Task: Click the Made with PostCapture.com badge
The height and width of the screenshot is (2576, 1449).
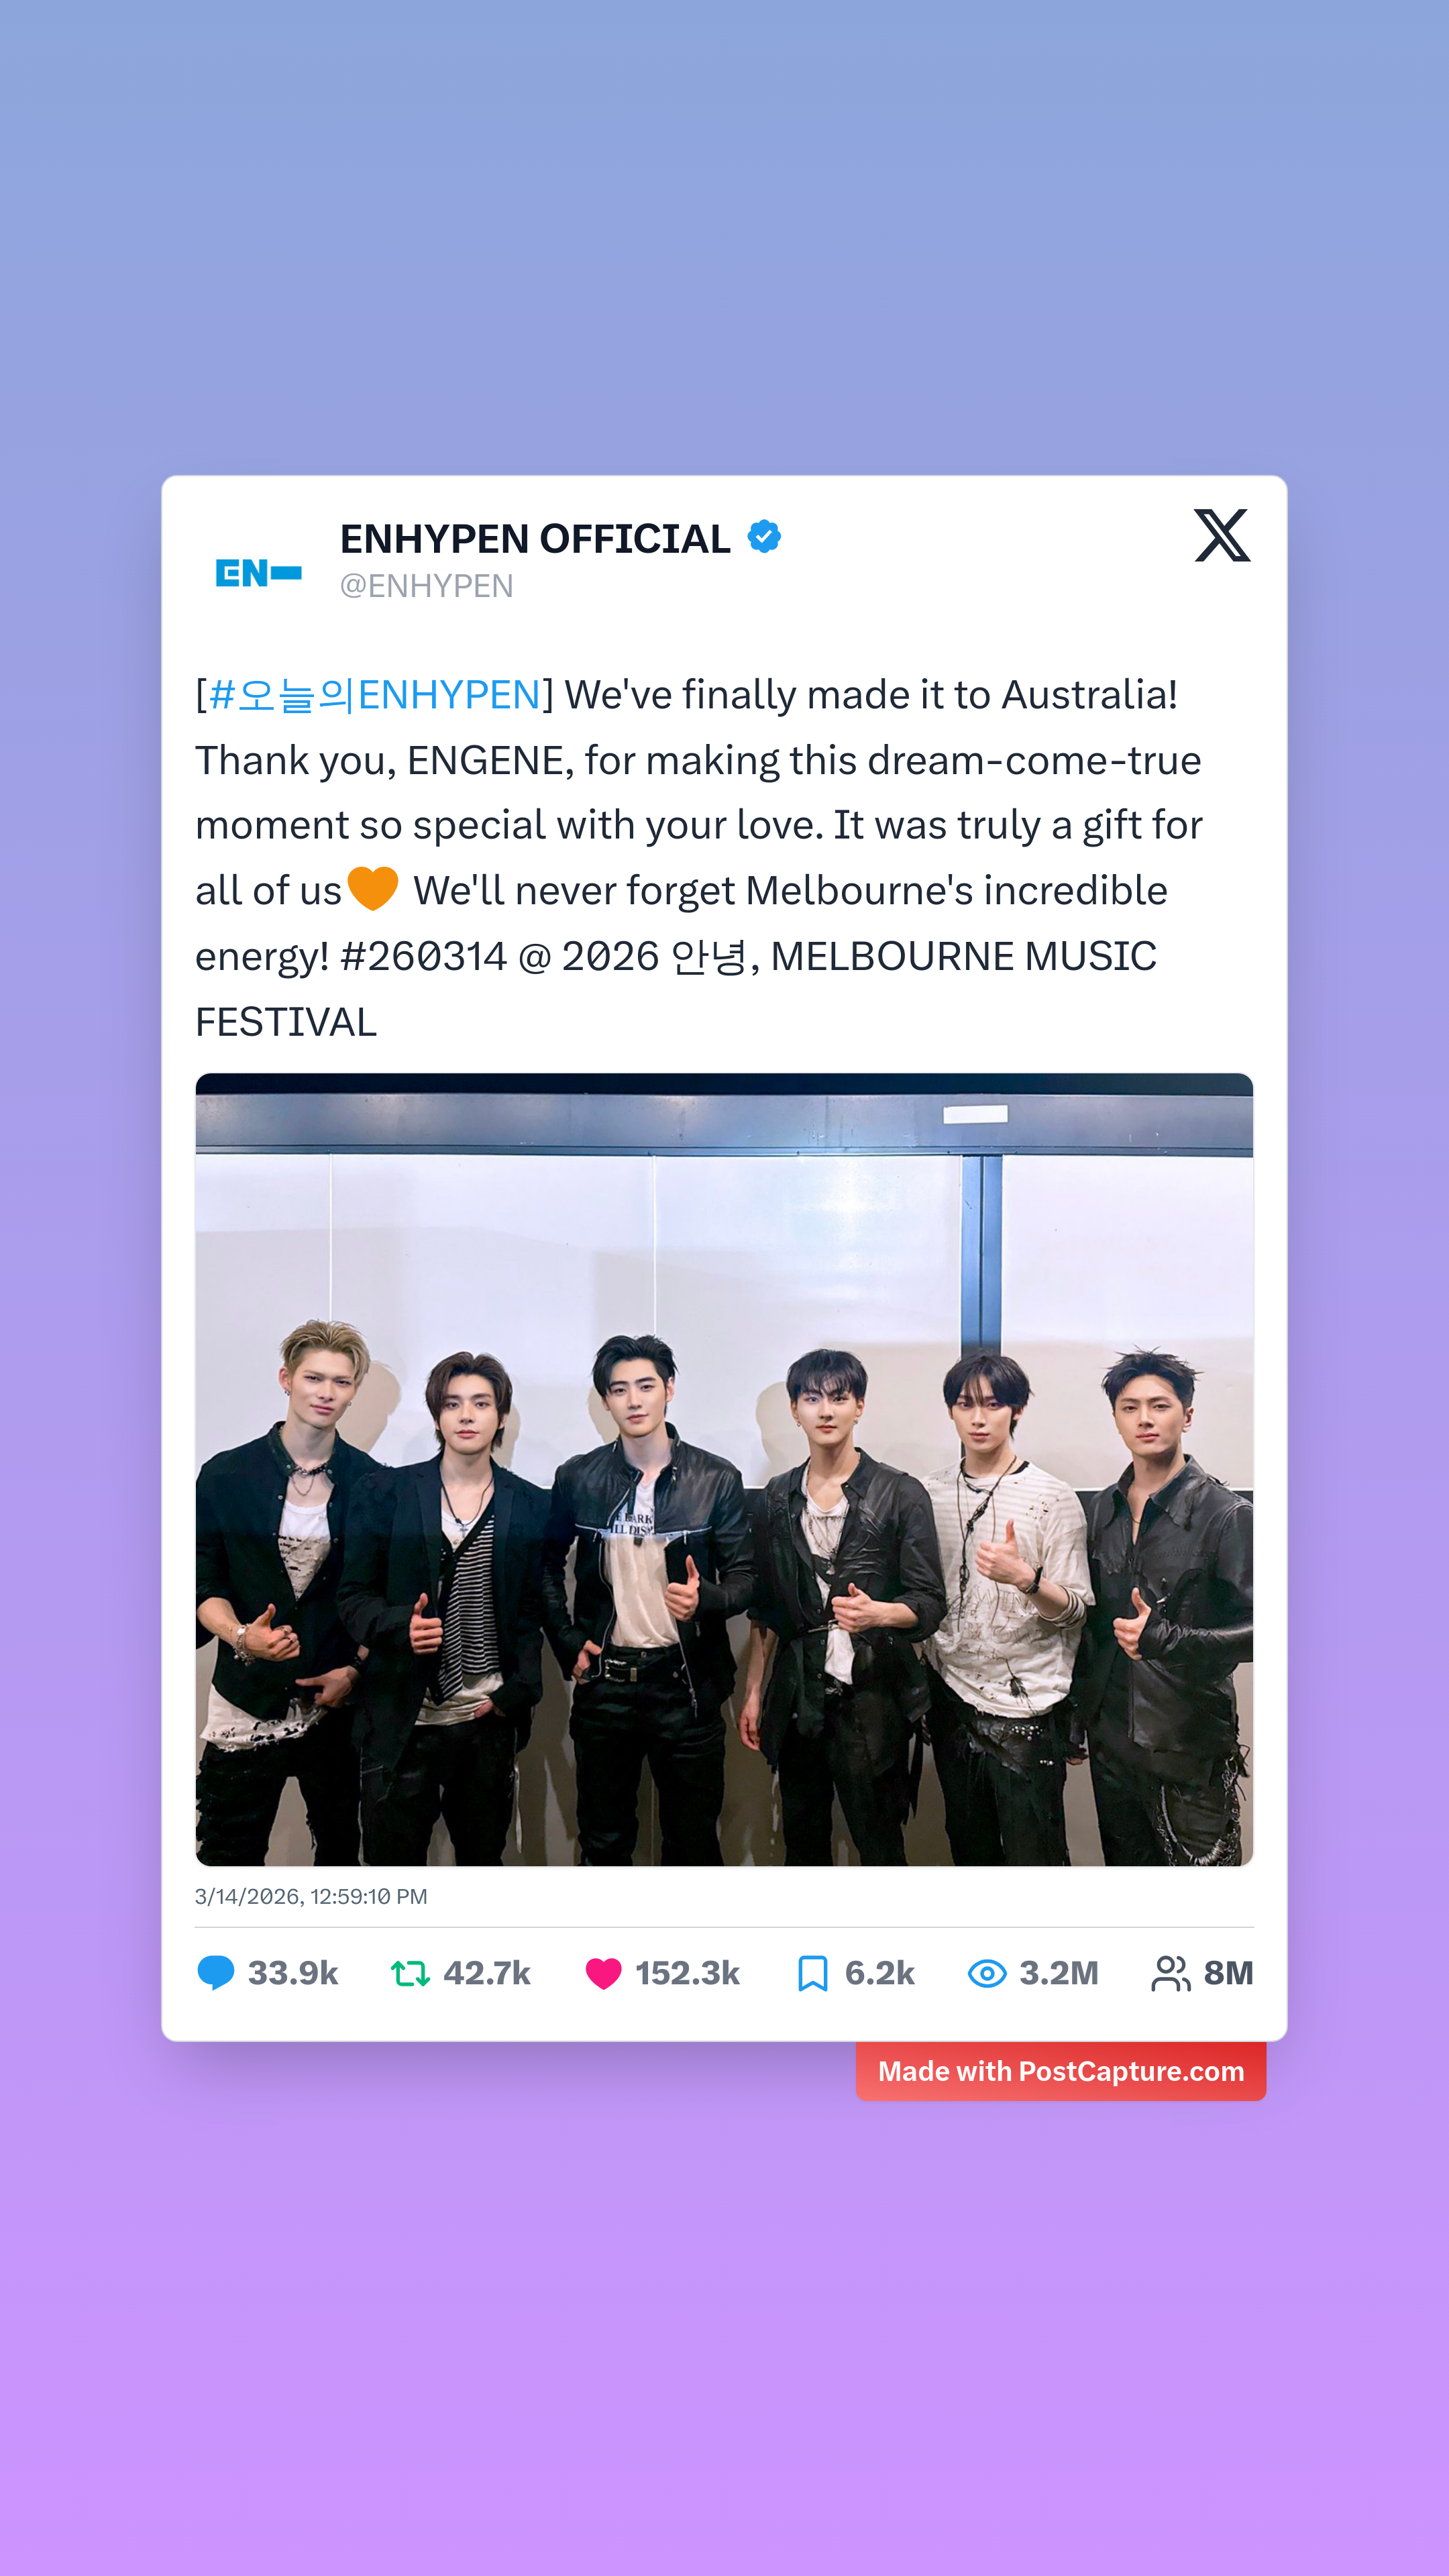Action: point(1061,2071)
